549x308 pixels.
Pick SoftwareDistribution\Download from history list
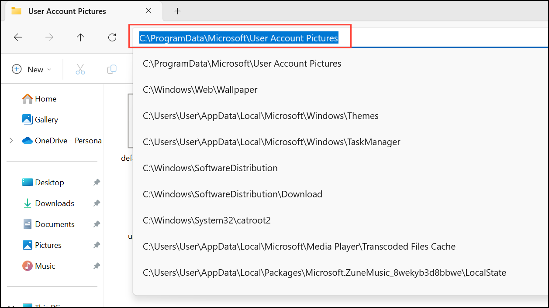(x=341, y=194)
